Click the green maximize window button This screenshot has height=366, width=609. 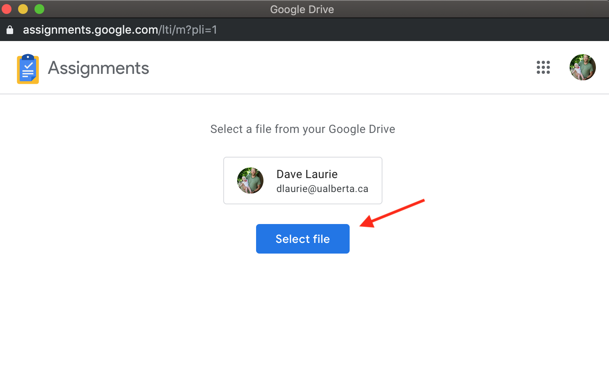pos(39,9)
